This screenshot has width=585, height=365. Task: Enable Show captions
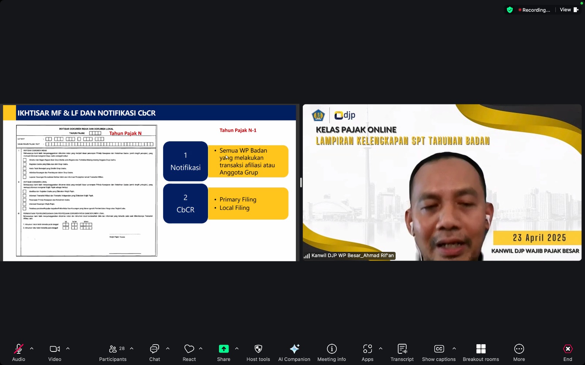[439, 352]
